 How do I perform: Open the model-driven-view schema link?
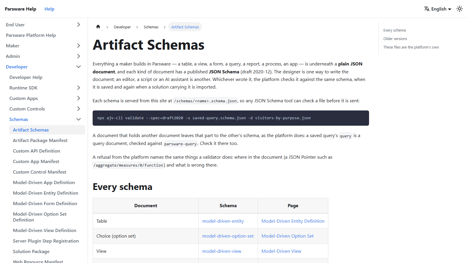click(x=222, y=251)
